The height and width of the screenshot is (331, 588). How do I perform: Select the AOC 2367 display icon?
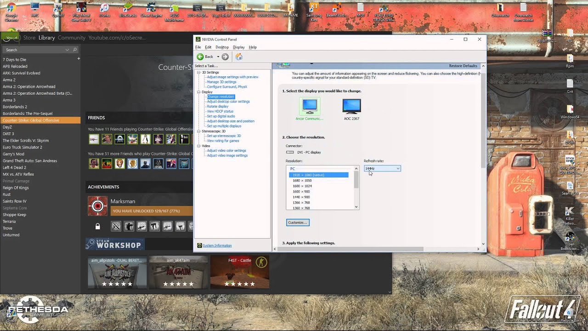coord(351,106)
